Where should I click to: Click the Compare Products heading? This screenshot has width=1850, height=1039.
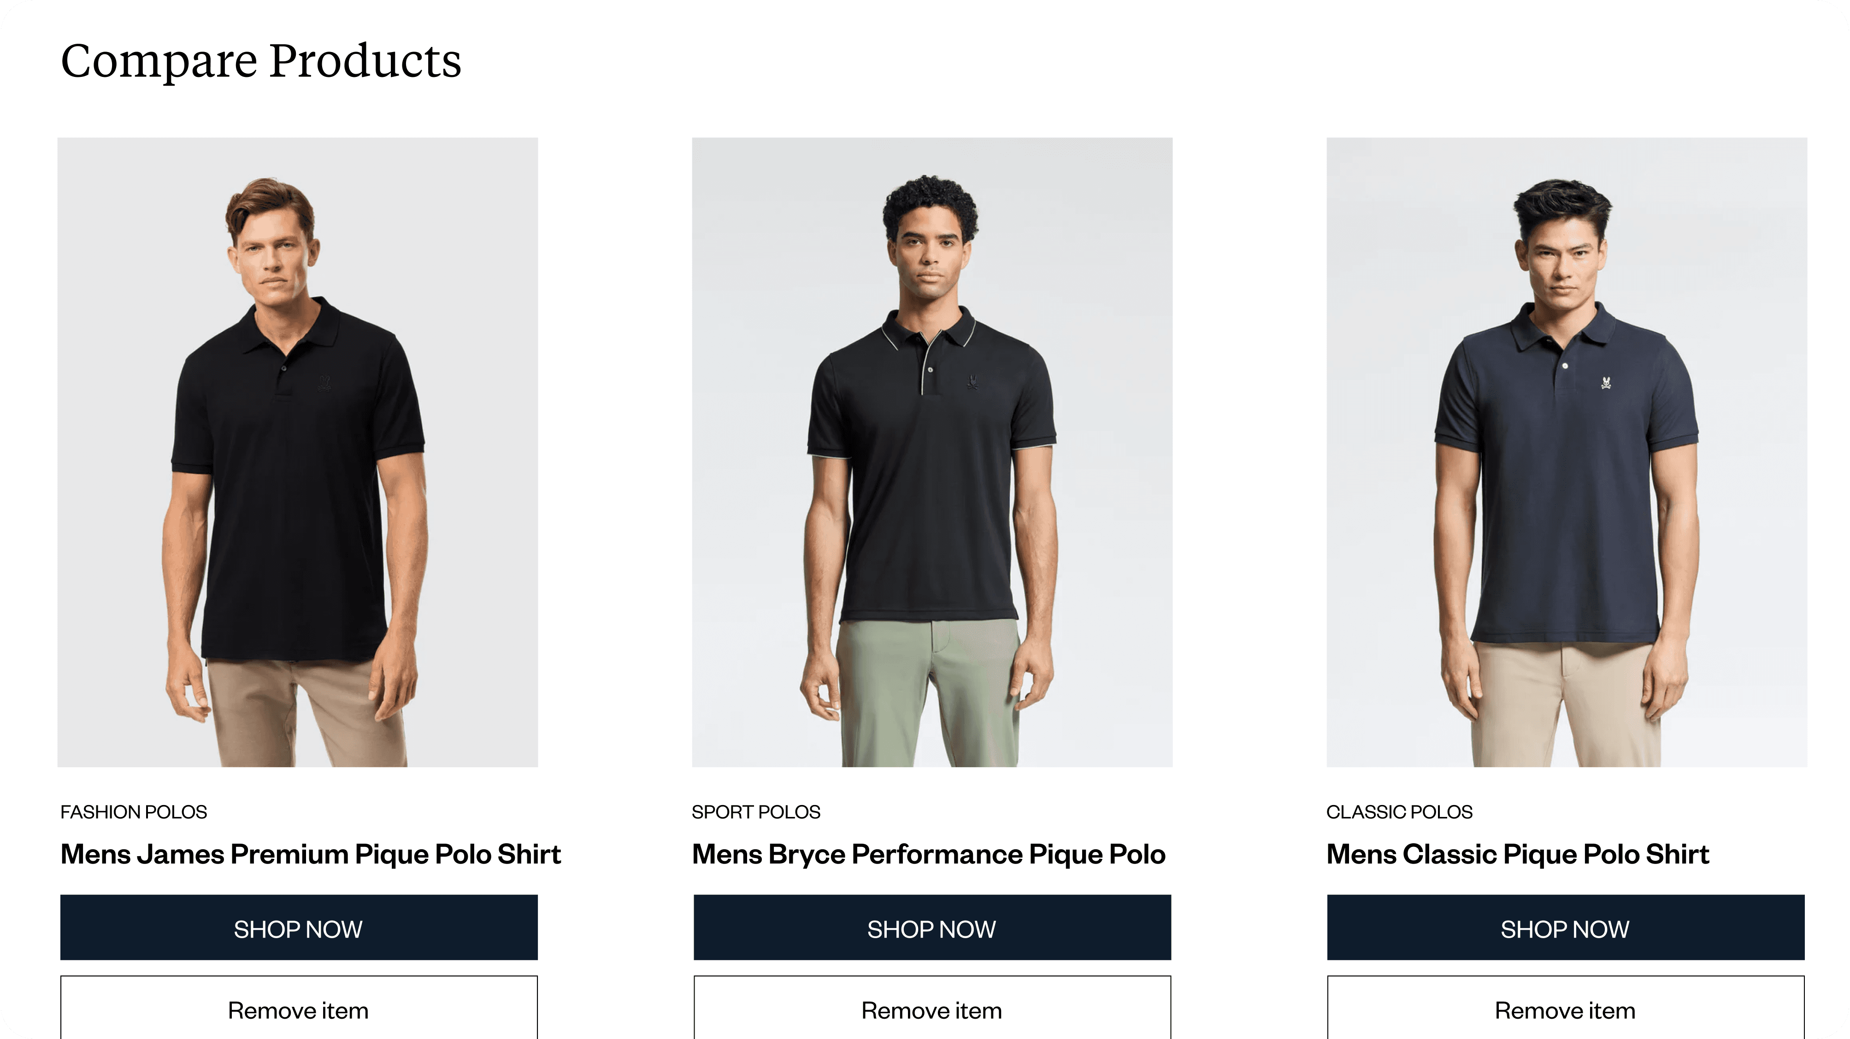(261, 61)
